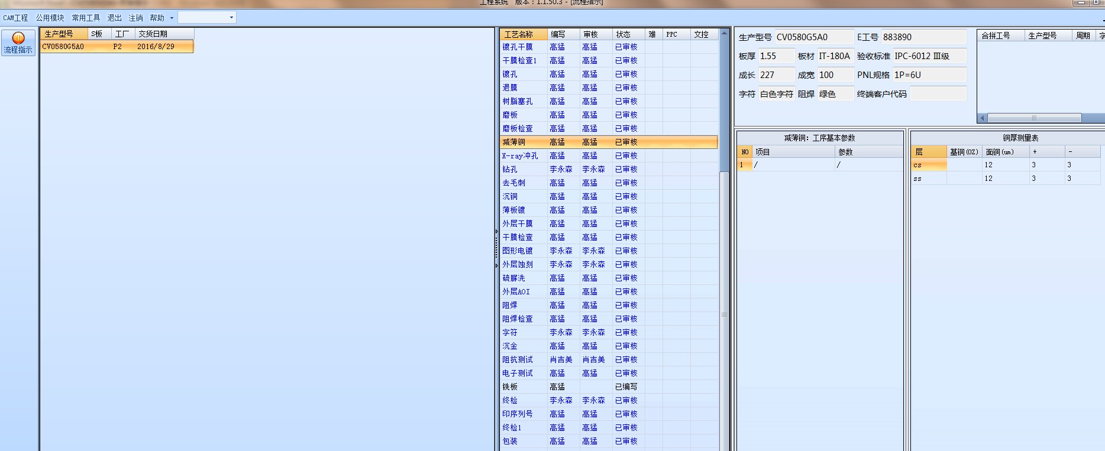Select the 减薄铜 process row
The image size is (1105, 451).
click(x=609, y=142)
